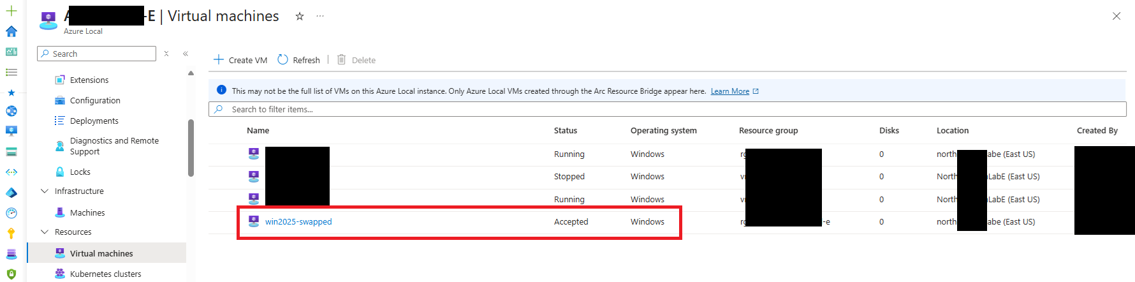This screenshot has width=1135, height=282.
Task: Open Extensions menu item
Action: tap(89, 80)
